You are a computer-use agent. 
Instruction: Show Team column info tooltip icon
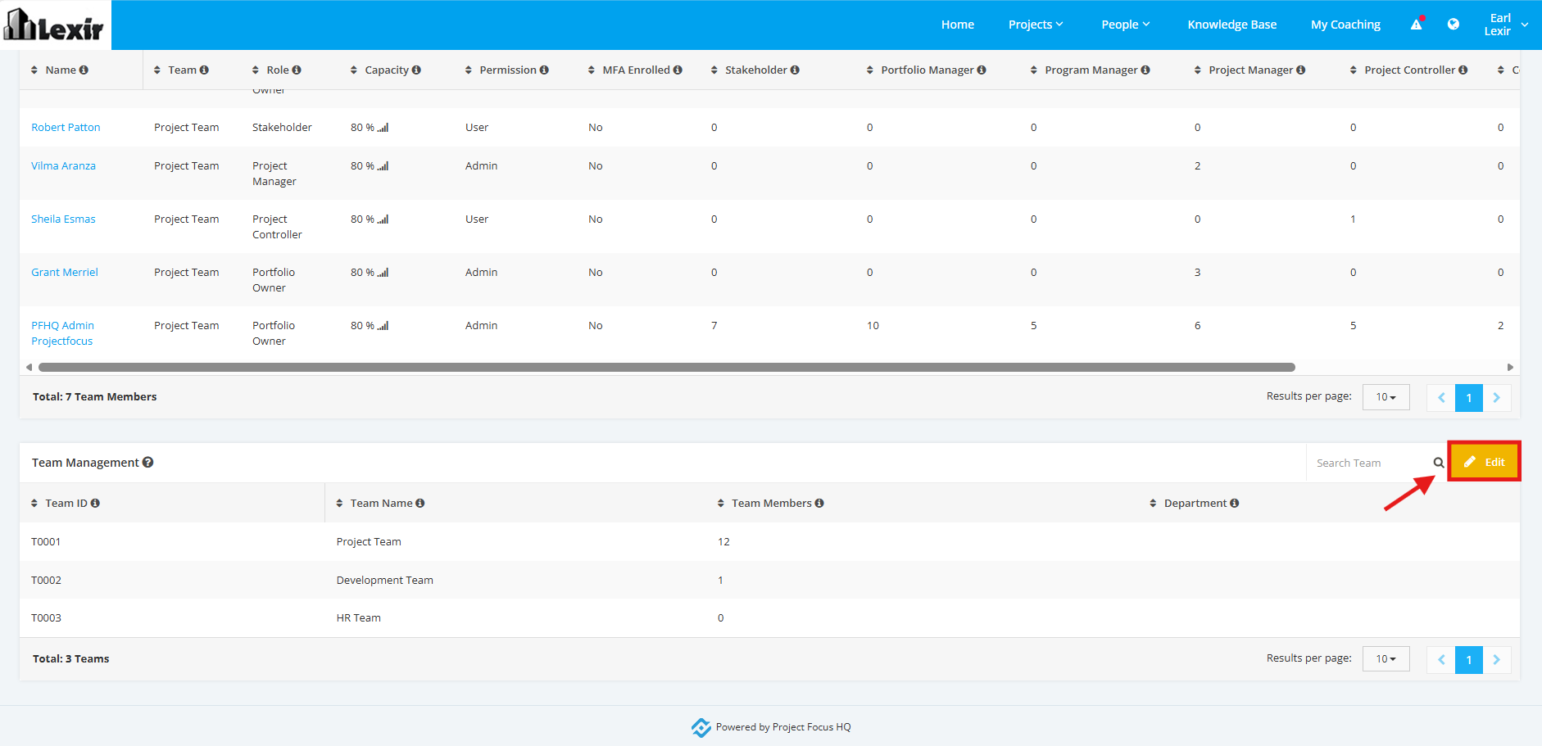point(204,70)
